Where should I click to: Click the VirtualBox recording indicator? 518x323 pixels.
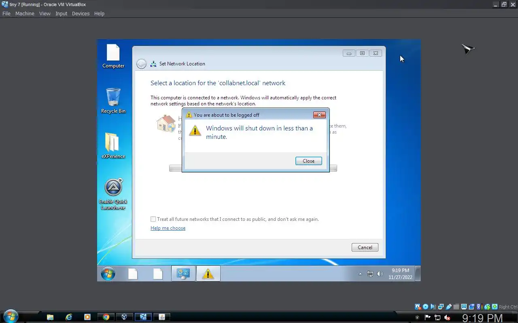(471, 307)
